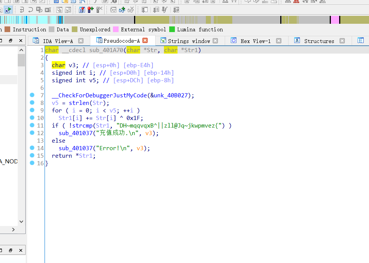Viewport: 369px width, 263px height.
Task: Click the window-with-down-arrow trace icon
Action: [x=144, y=10]
